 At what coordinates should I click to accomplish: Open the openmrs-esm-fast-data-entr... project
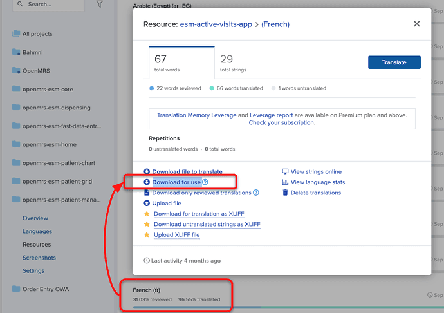61,126
